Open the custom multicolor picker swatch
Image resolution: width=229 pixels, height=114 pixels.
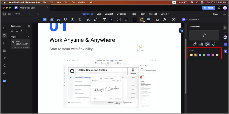point(217,55)
